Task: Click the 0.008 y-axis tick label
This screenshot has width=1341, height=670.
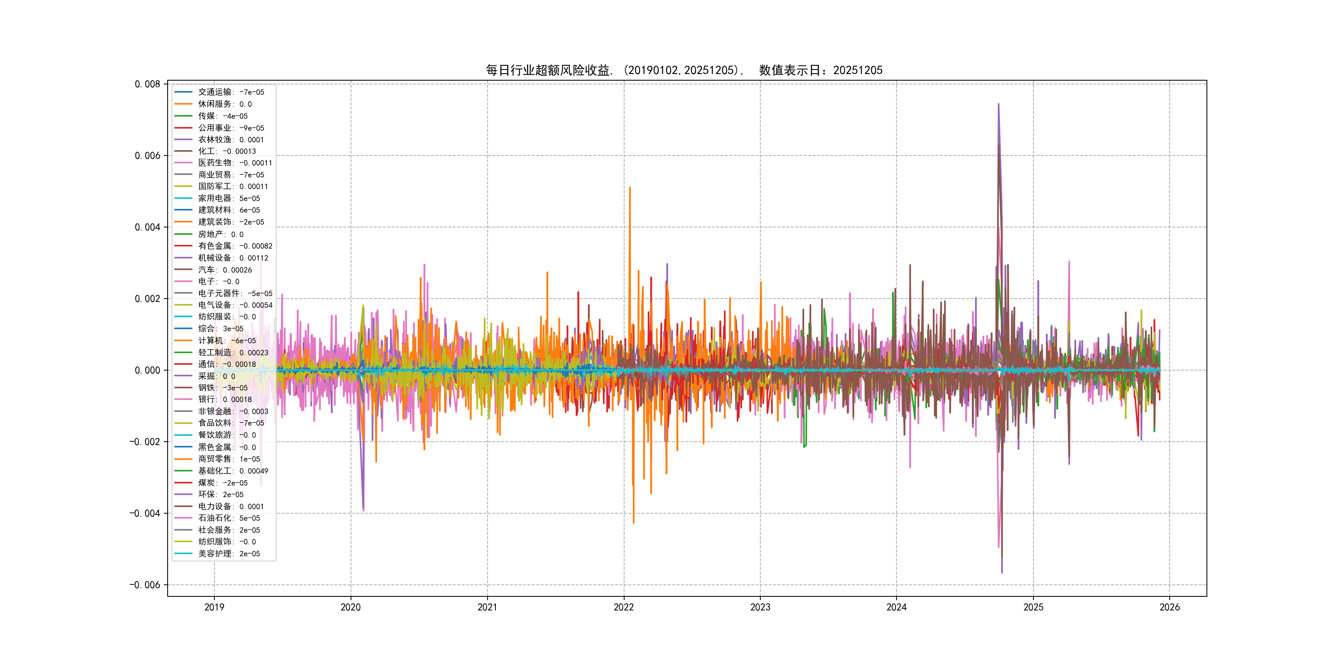Action: coord(147,84)
